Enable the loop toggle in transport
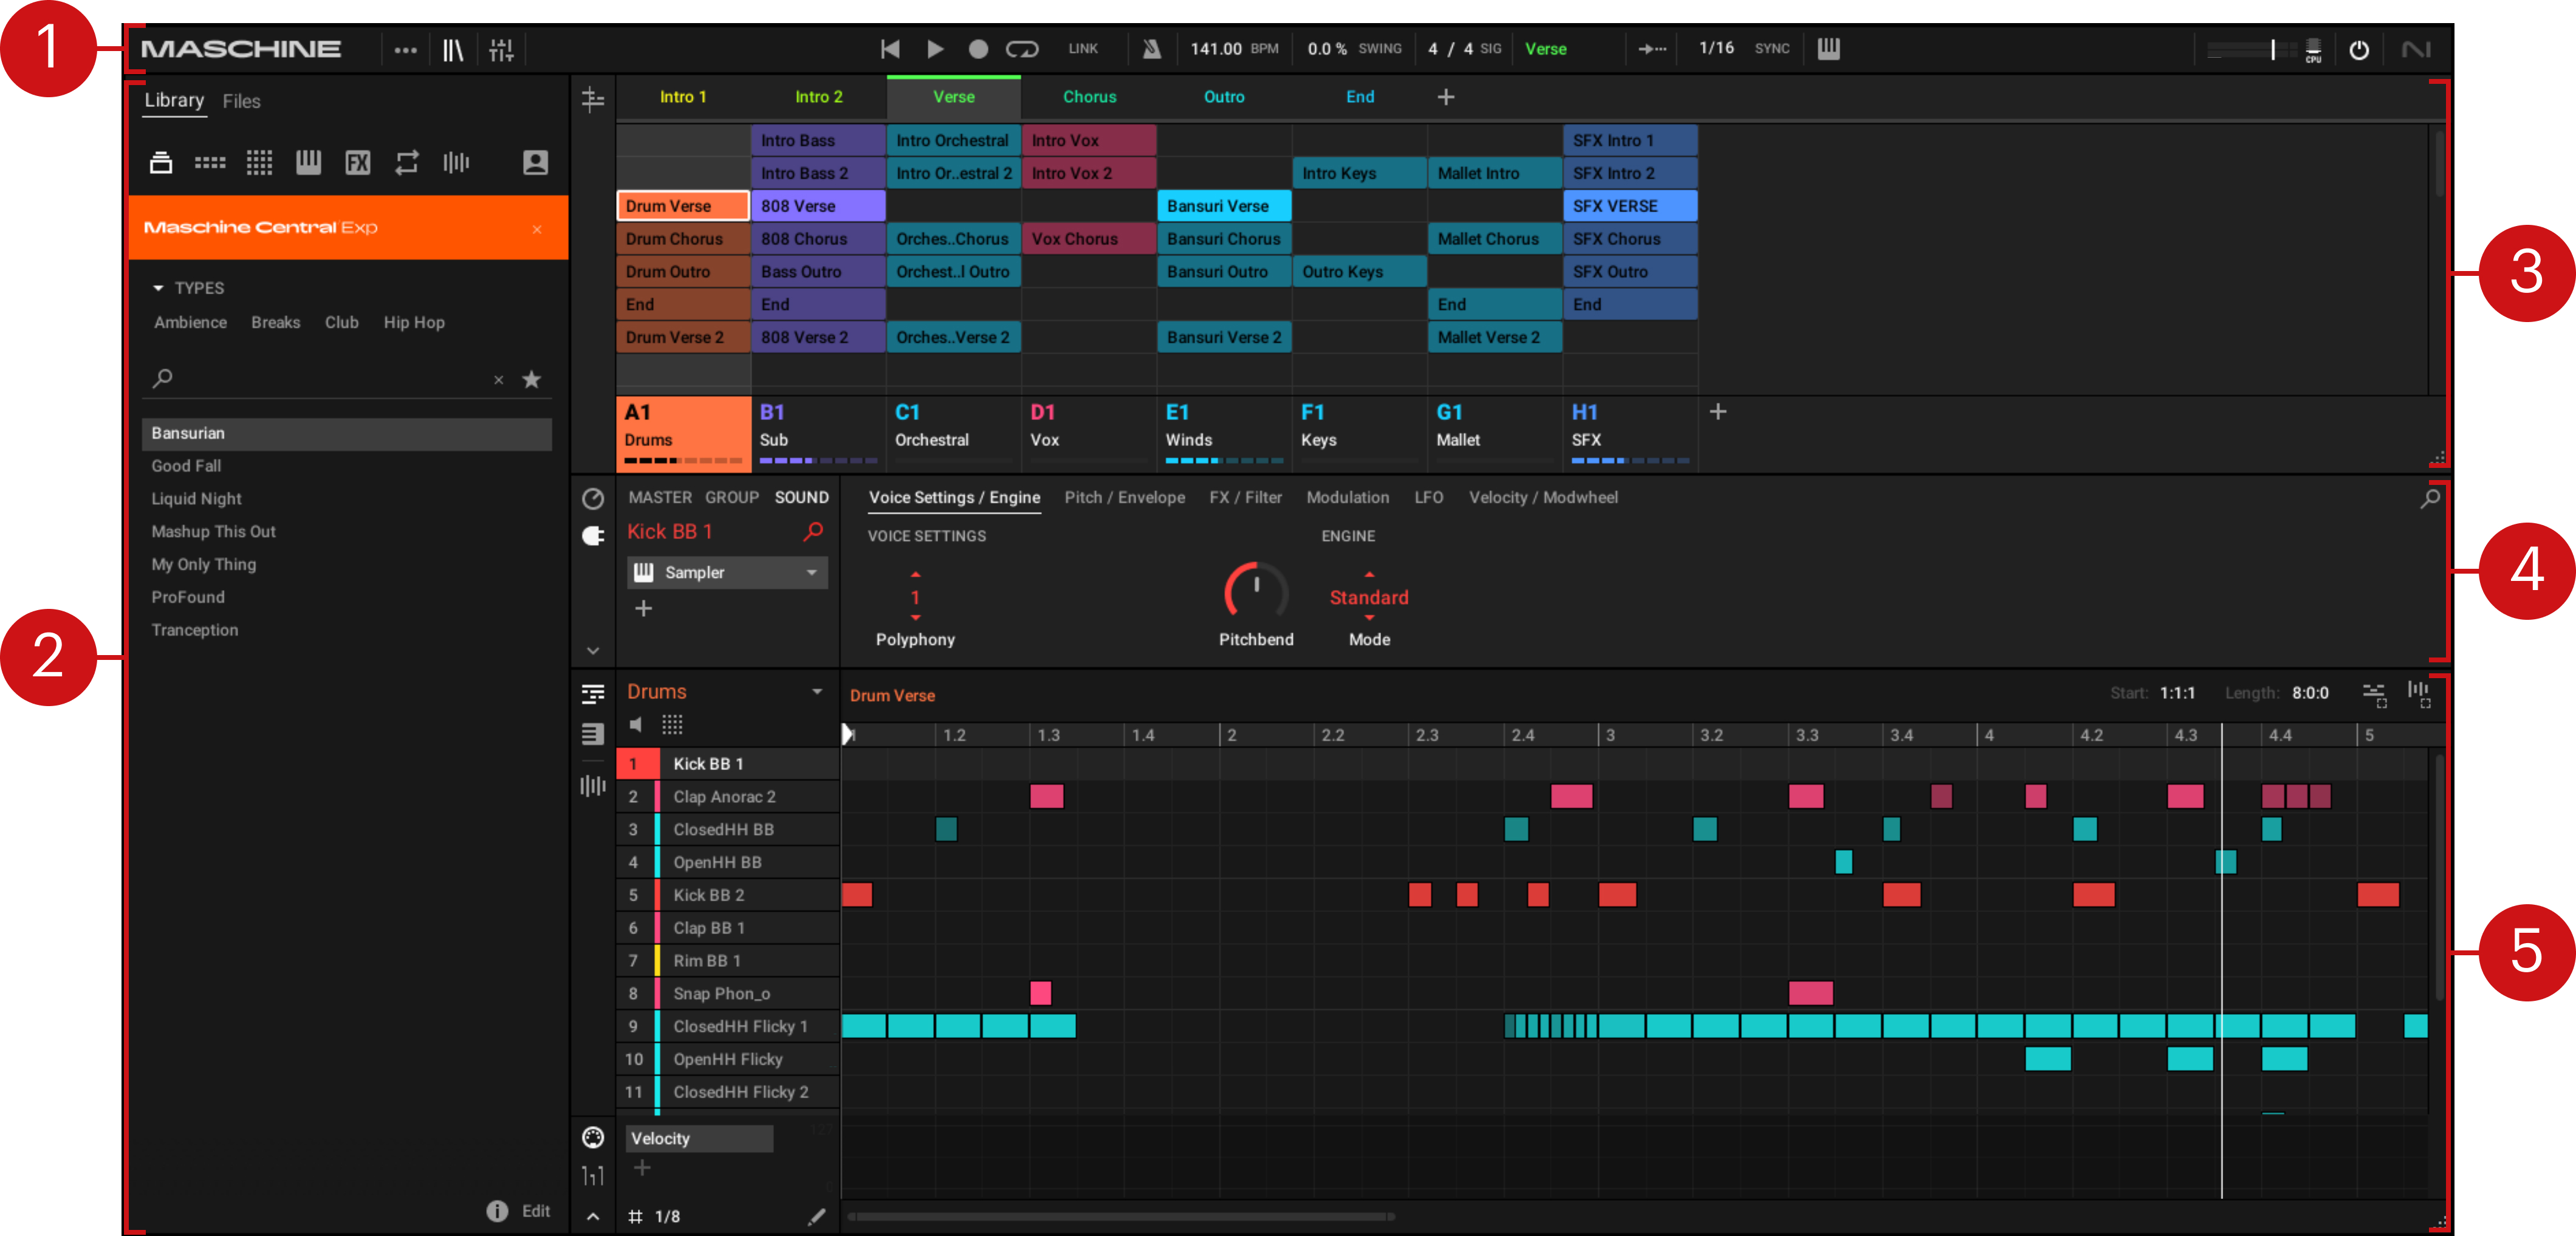Screen dimensions: 2576x1236 tap(1022, 49)
